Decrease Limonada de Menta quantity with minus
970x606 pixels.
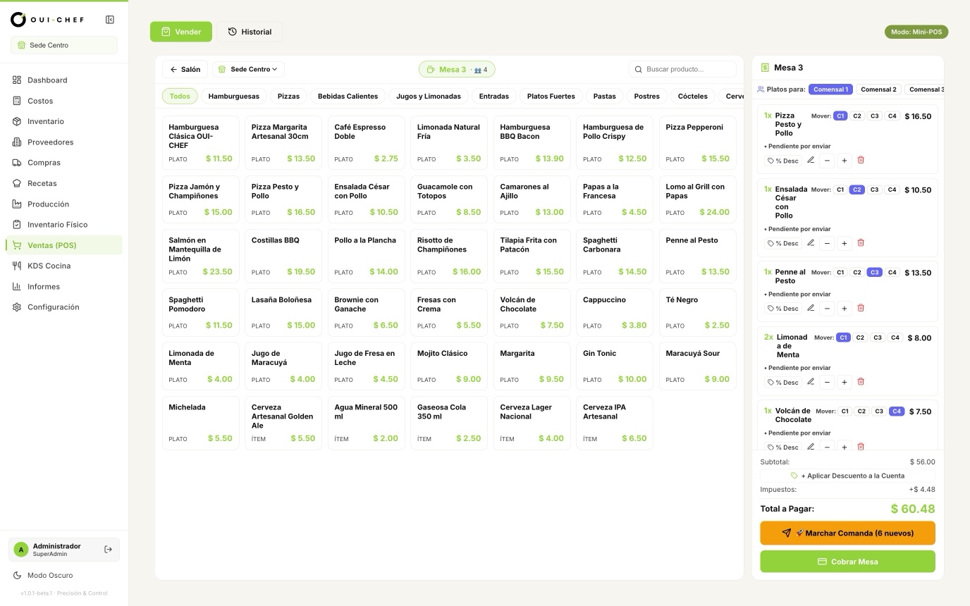click(828, 382)
